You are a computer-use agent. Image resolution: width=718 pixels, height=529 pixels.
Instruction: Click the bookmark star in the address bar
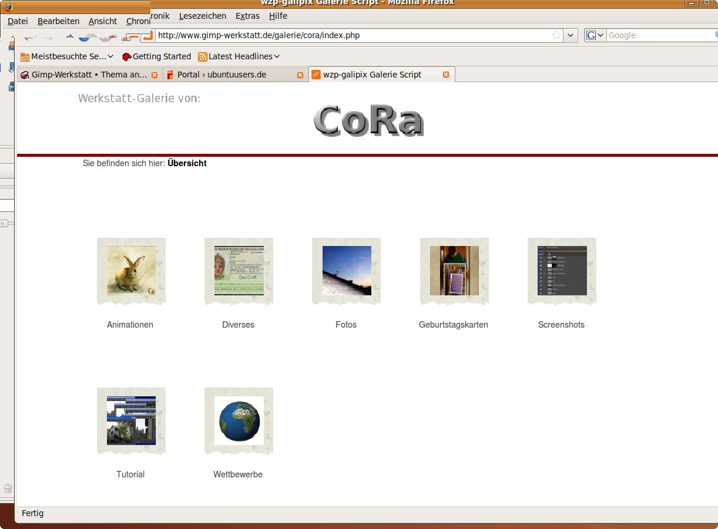pos(556,35)
